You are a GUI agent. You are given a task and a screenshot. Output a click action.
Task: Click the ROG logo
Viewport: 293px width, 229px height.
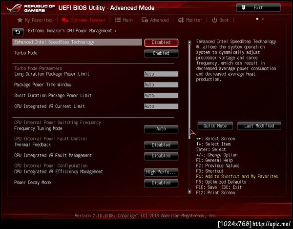click(14, 8)
